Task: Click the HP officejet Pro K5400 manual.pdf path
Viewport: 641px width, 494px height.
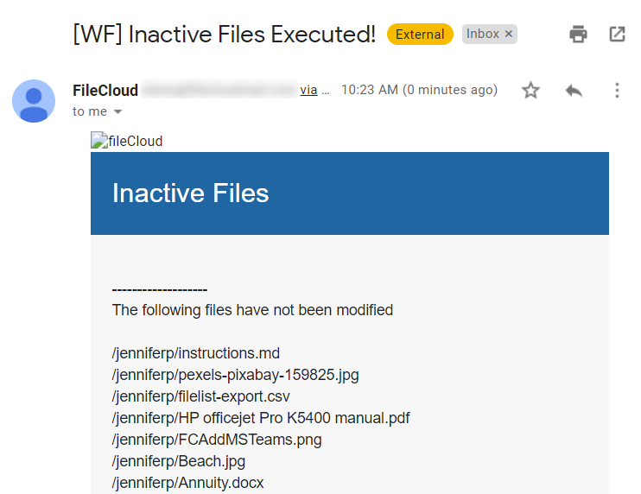Action: point(261,418)
